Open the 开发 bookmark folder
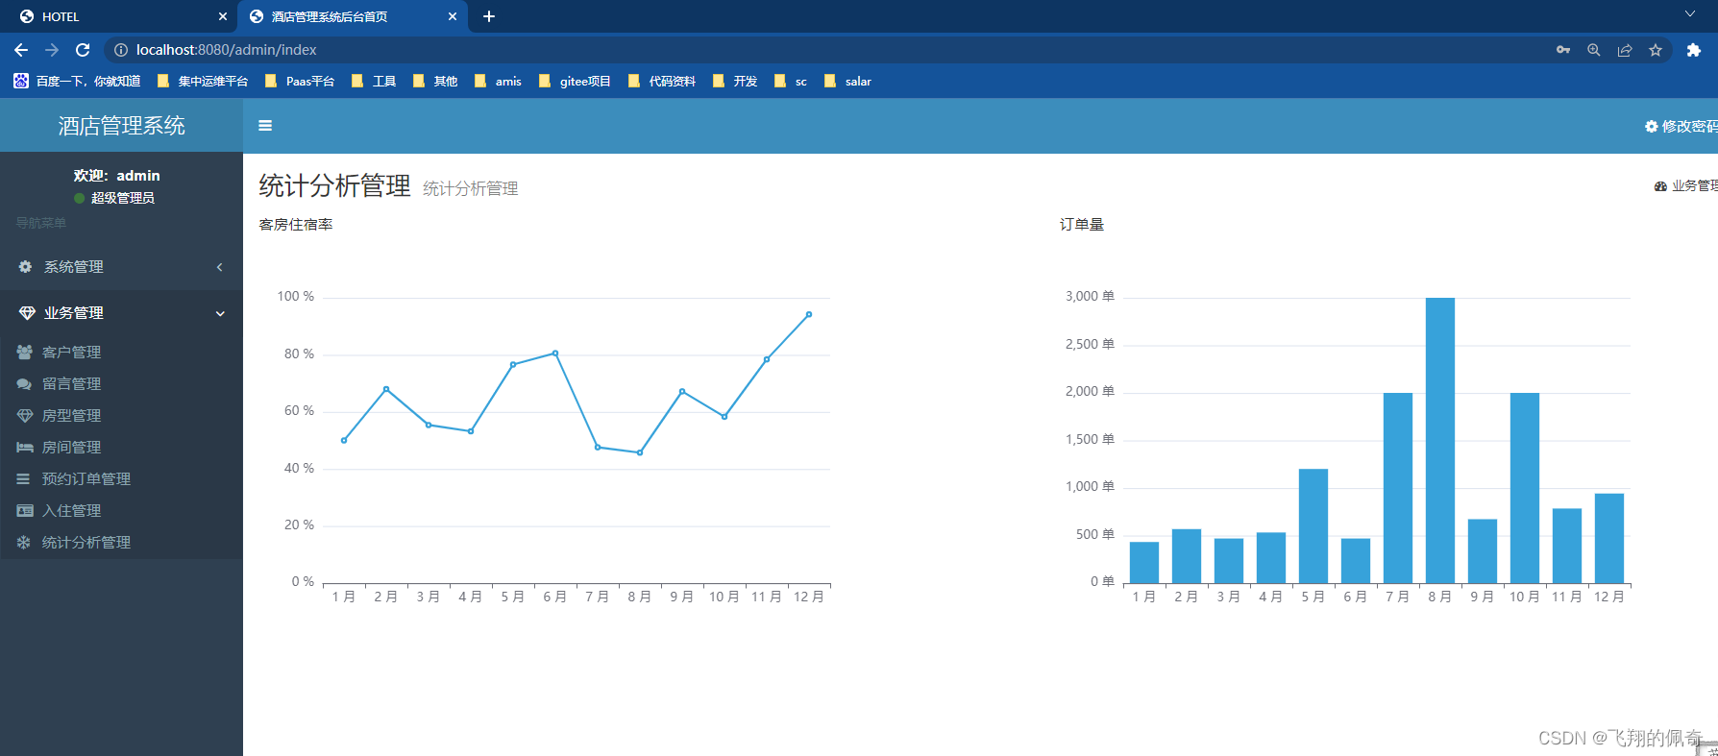Image resolution: width=1718 pixels, height=756 pixels. click(735, 82)
